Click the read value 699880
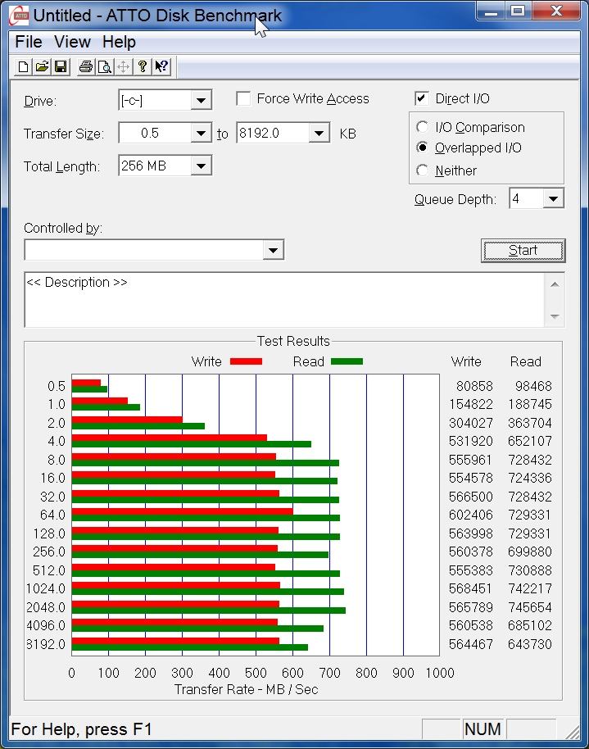Screen dimensions: 589x749 tap(530, 552)
